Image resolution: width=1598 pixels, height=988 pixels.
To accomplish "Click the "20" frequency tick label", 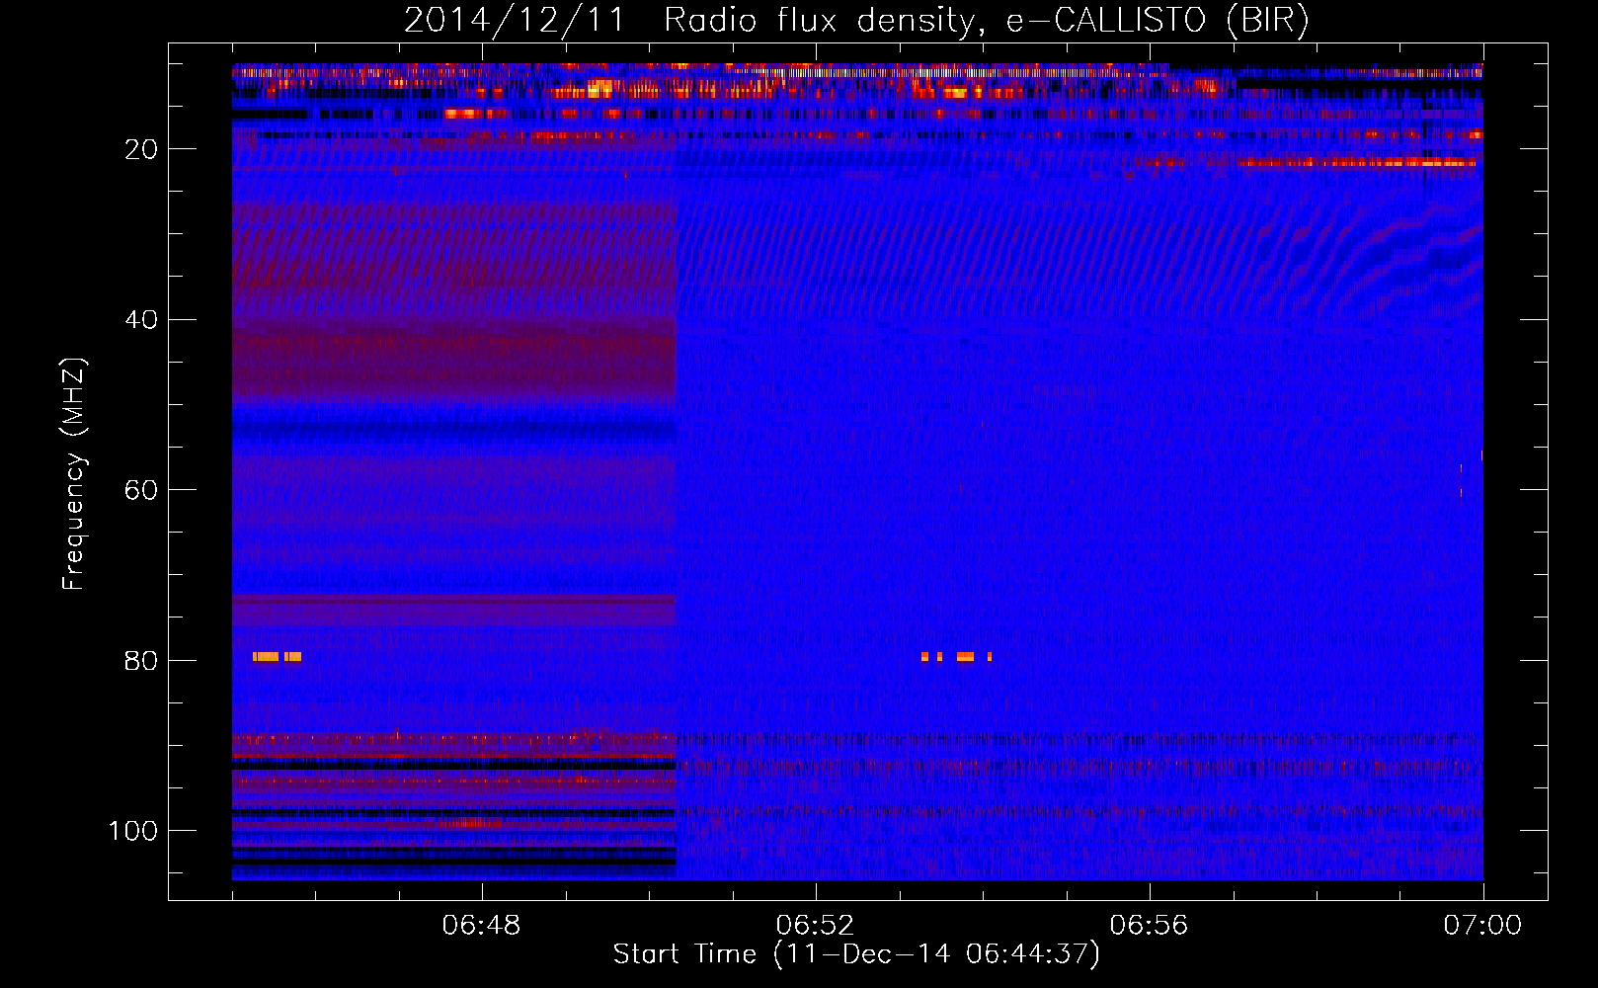I will point(142,149).
